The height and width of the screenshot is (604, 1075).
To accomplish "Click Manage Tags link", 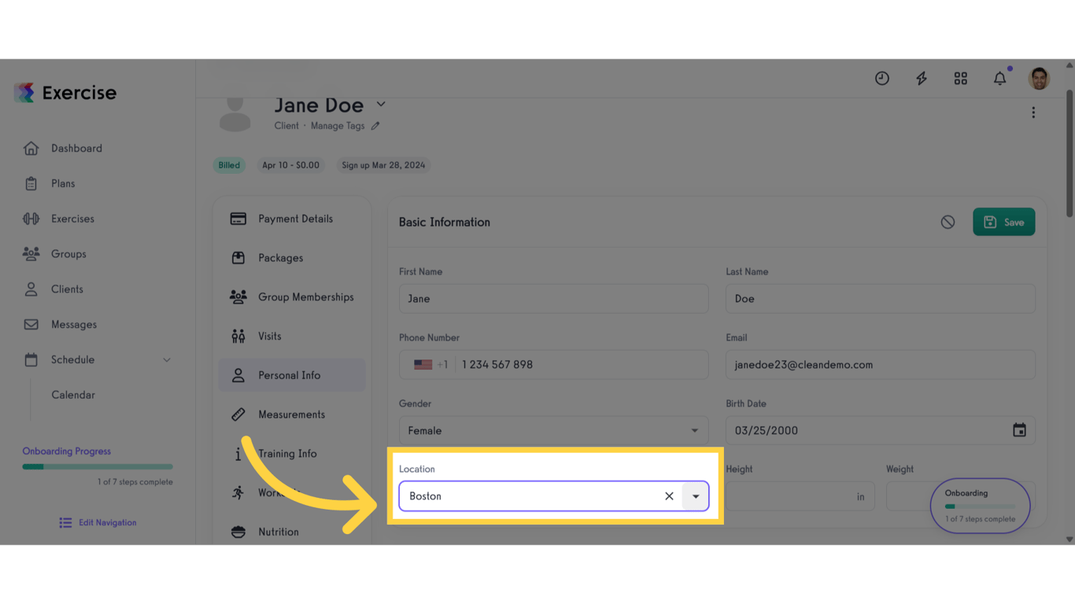I will [338, 126].
